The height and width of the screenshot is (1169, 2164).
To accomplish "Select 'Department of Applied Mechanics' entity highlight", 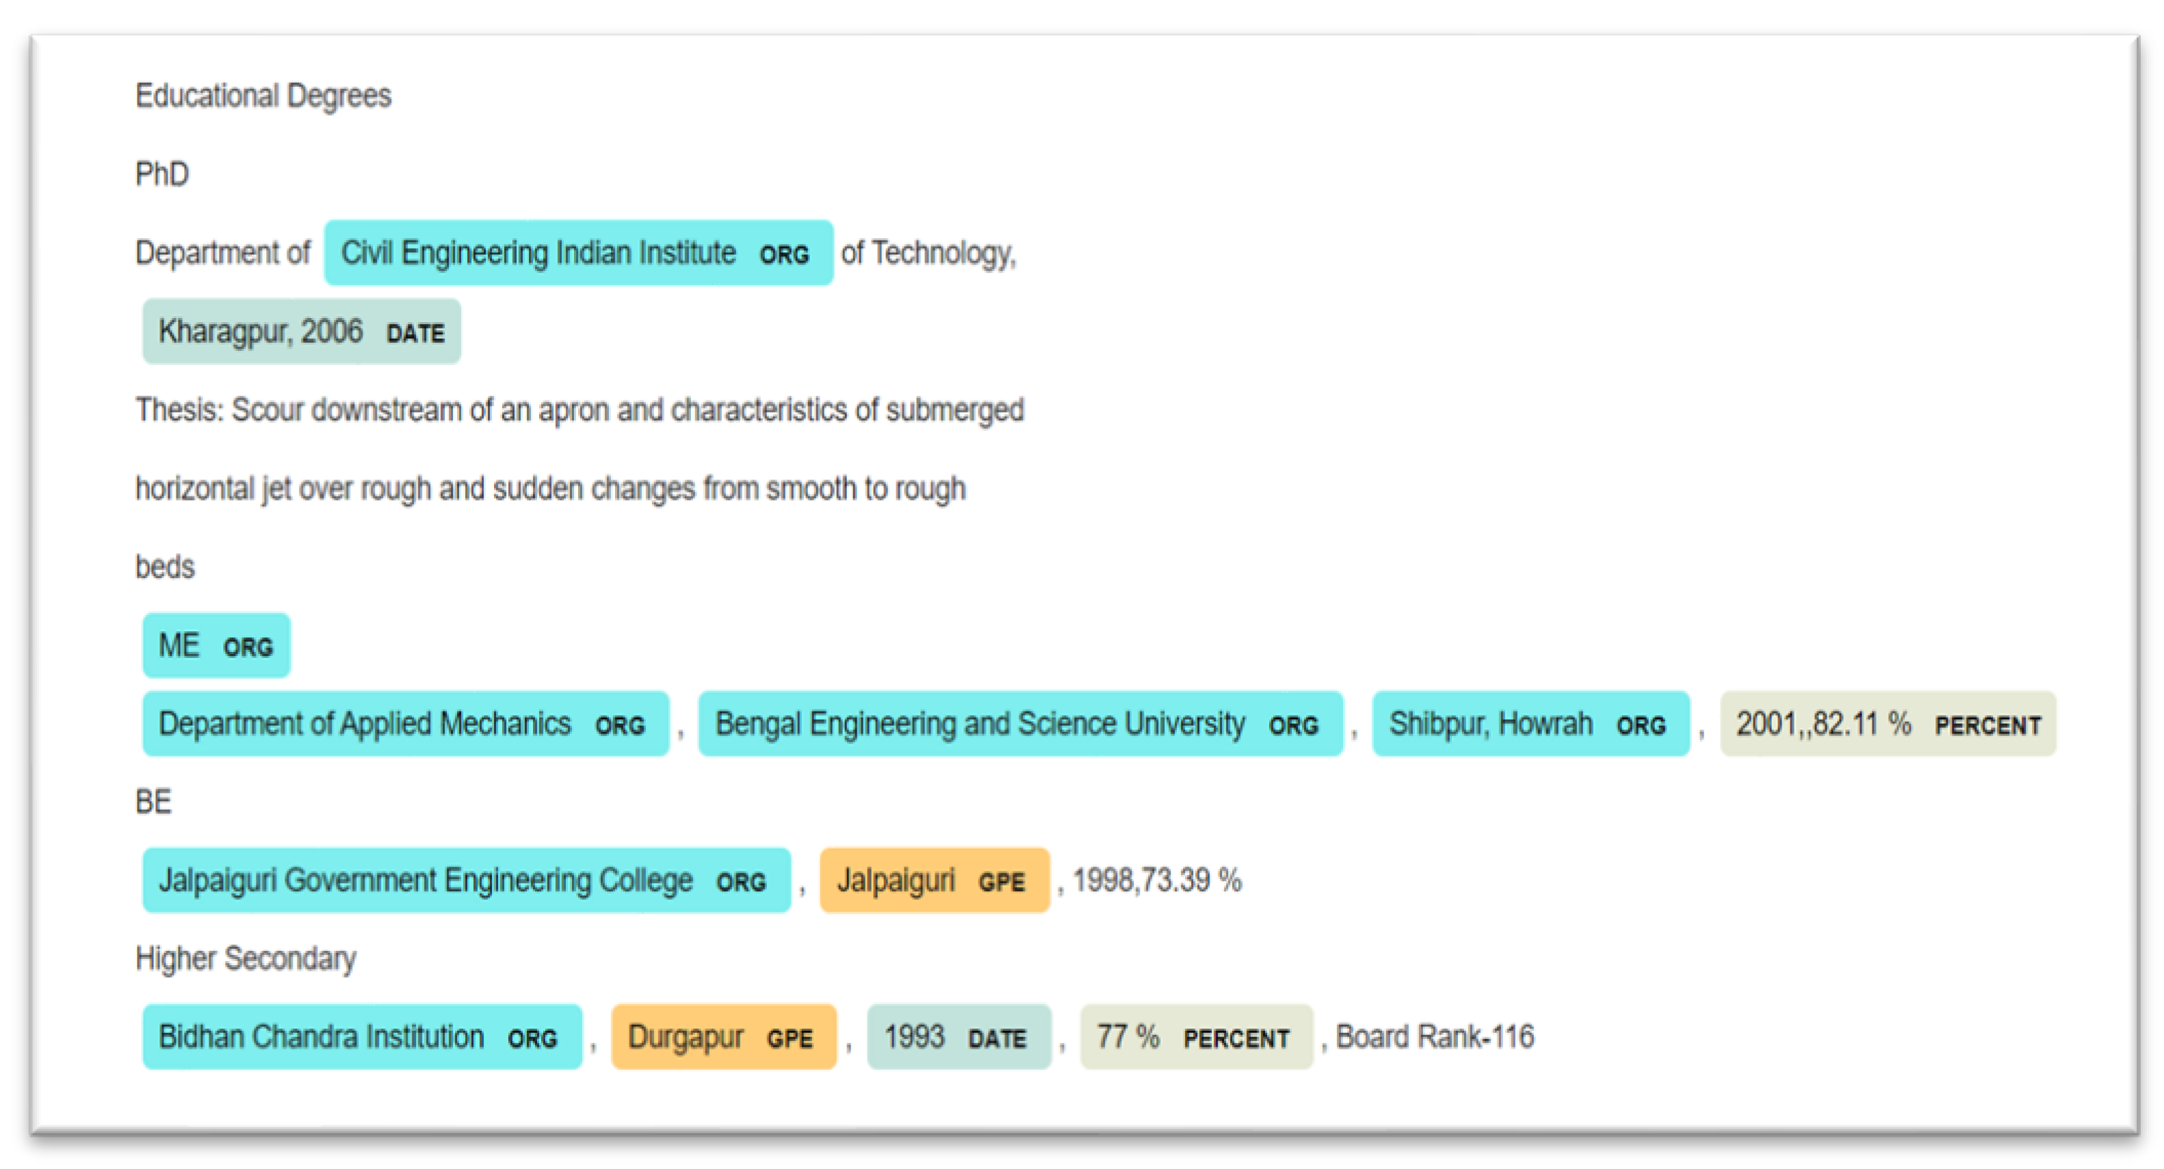I will coord(405,724).
